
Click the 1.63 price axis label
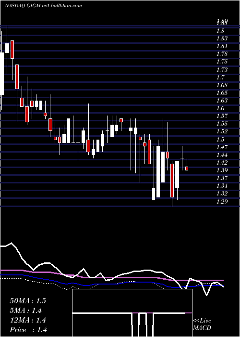click(222, 101)
